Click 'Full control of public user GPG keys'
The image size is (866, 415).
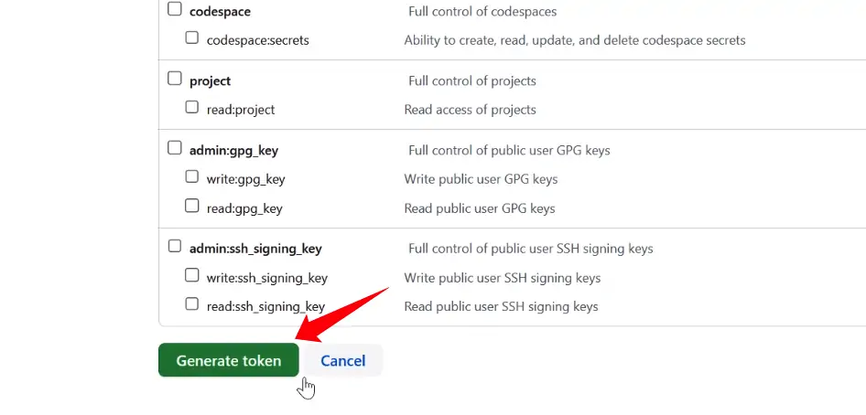pos(509,150)
